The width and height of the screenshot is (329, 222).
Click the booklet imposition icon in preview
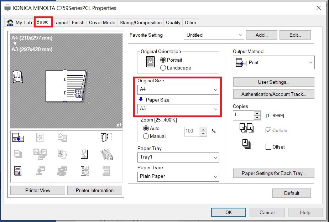(17, 77)
